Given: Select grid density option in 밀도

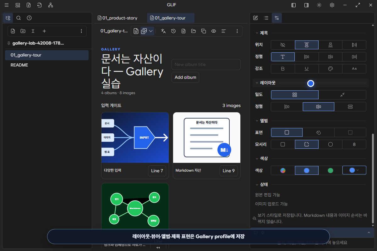Looking at the screenshot, I should pyautogui.click(x=295, y=95).
